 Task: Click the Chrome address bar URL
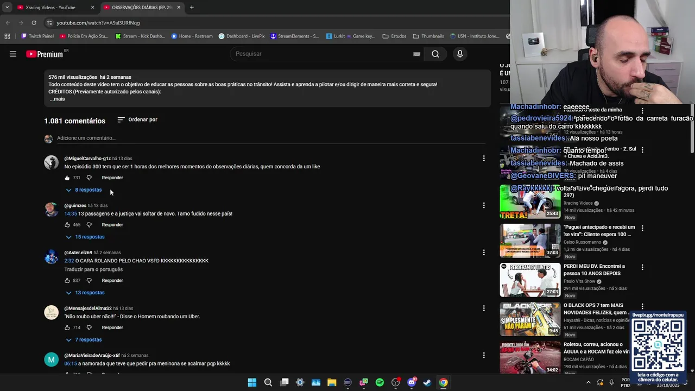point(98,23)
